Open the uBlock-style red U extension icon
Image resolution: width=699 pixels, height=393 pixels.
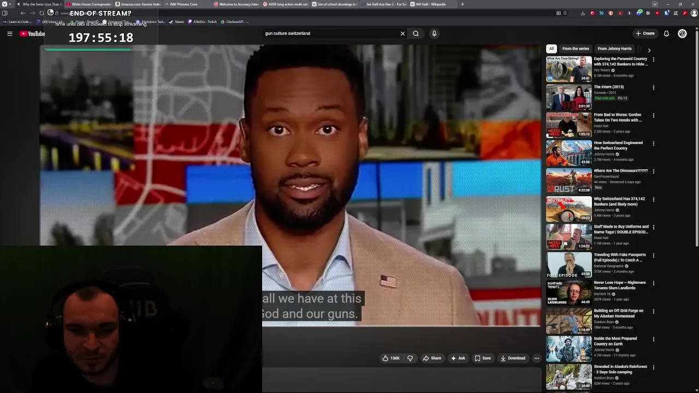[x=620, y=13]
